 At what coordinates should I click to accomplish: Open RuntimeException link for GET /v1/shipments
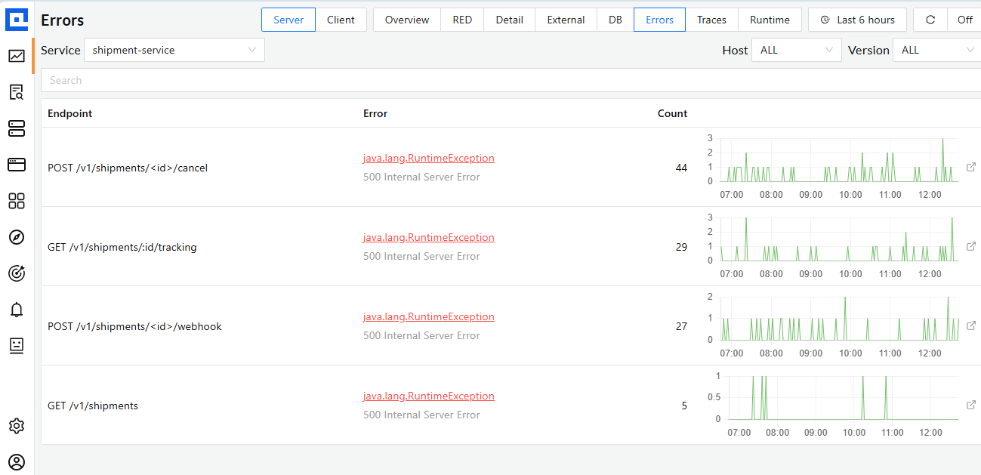click(428, 396)
